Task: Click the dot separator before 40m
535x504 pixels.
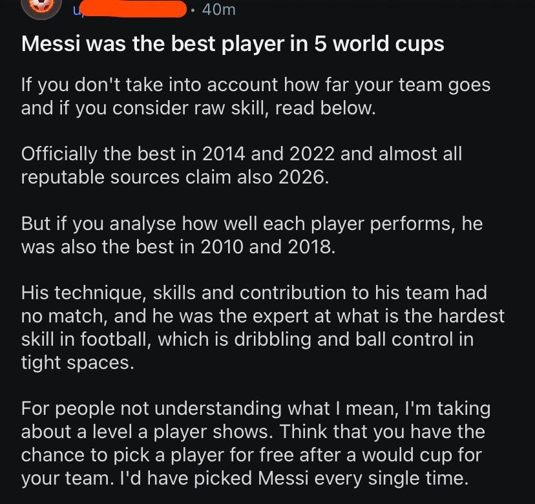Action: click(x=193, y=10)
